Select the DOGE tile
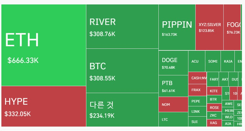This screenshot has height=131, width=245. 173,63
